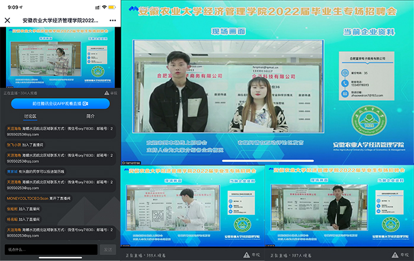Switch to the 简介 introduction tab
The width and height of the screenshot is (414, 261).
point(90,116)
